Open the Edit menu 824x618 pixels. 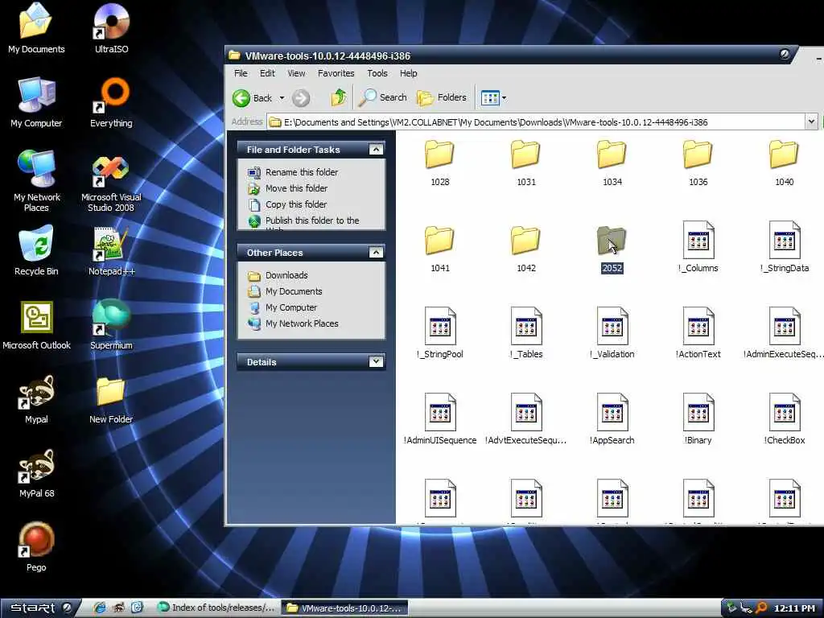[267, 73]
